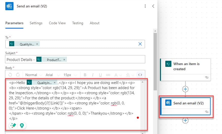
Task: Remove the QualityIn... token from To field
Action: coord(37,44)
